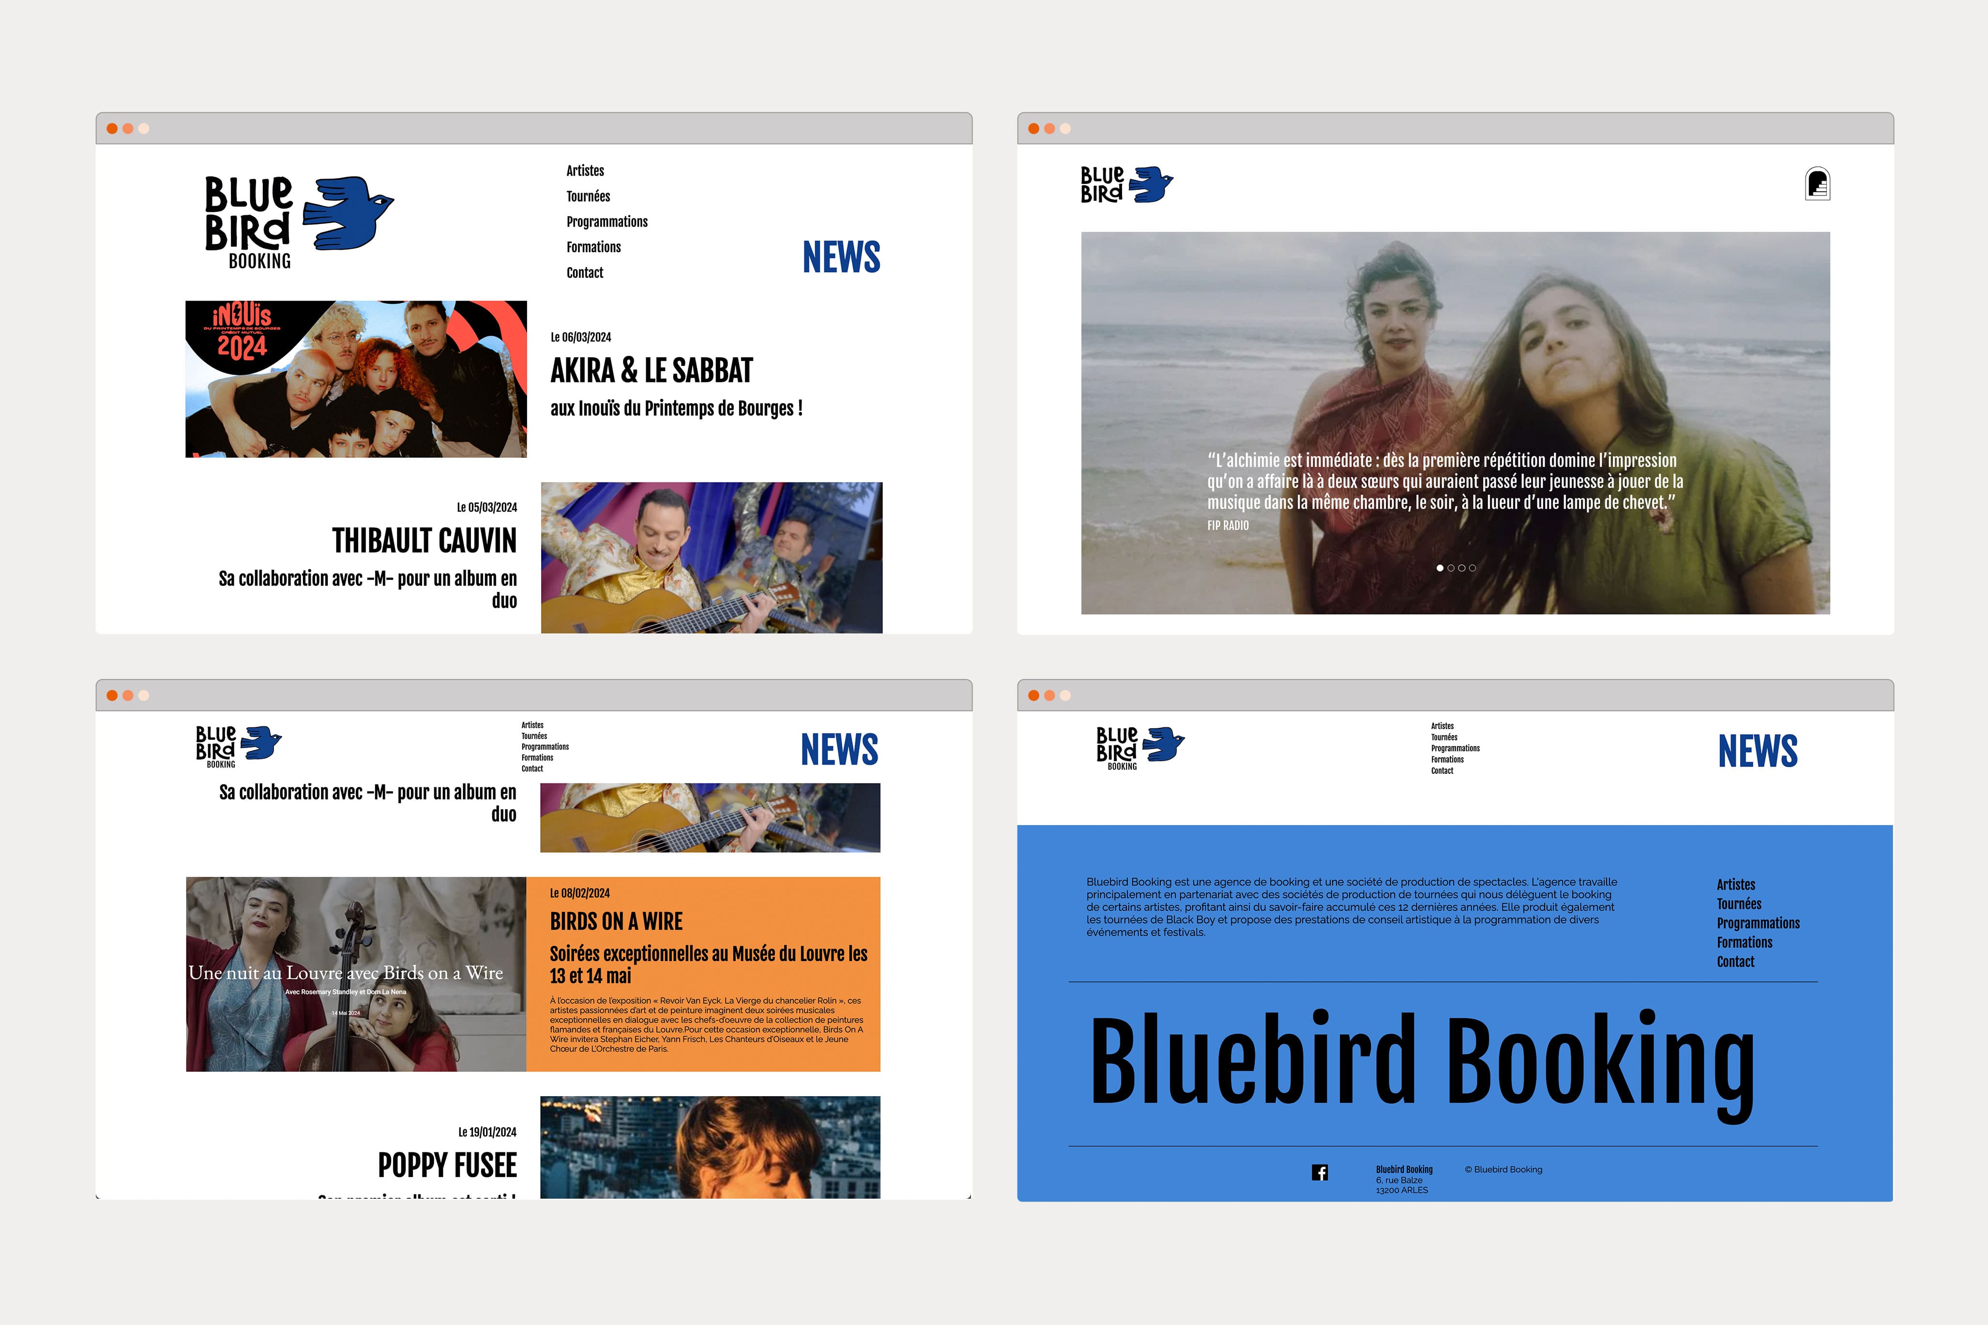This screenshot has width=1988, height=1325.
Task: Open guitarist photo thumbnail in top-left window
Action: (712, 557)
